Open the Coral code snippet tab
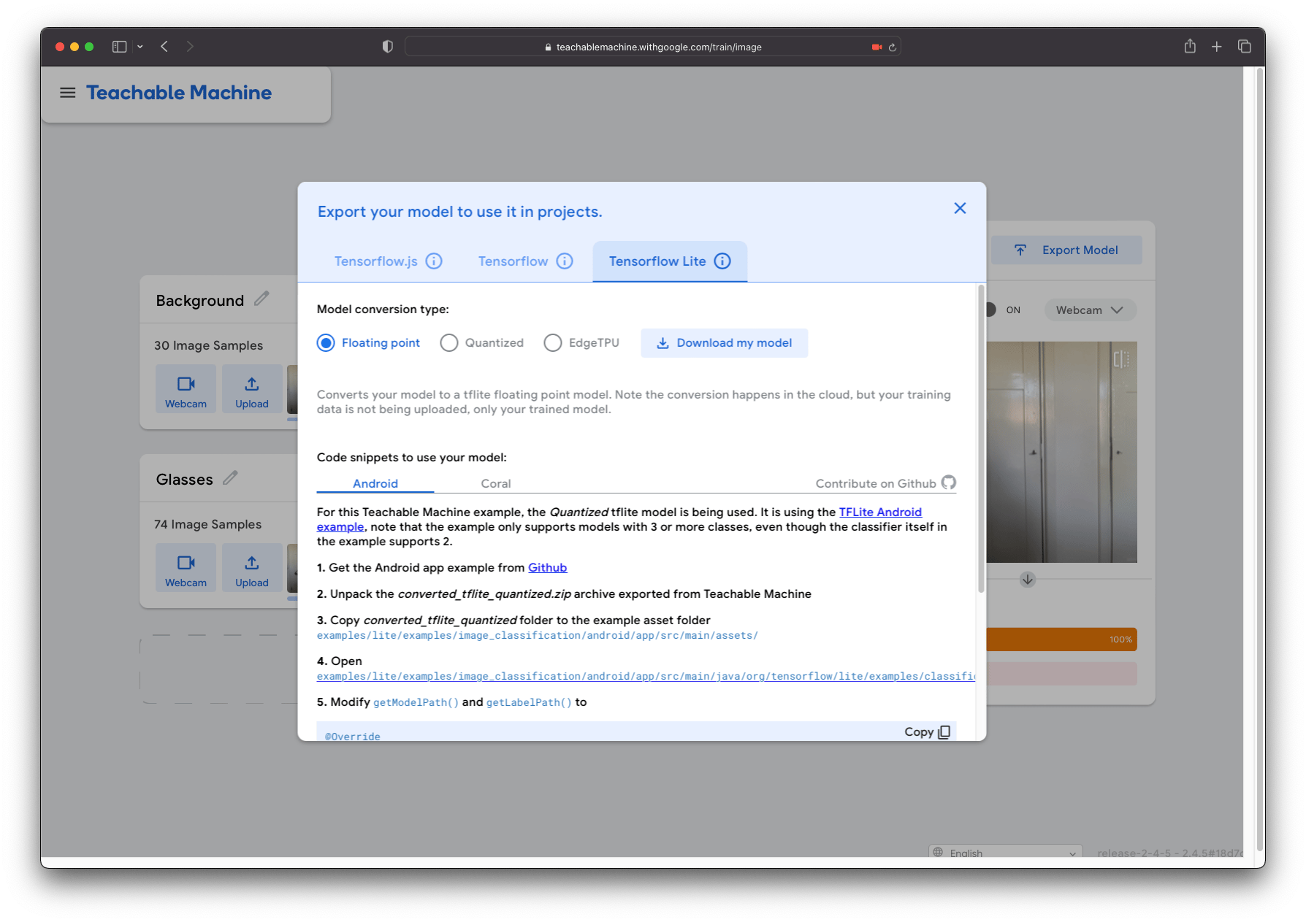Viewport: 1306px width, 922px height. (496, 483)
